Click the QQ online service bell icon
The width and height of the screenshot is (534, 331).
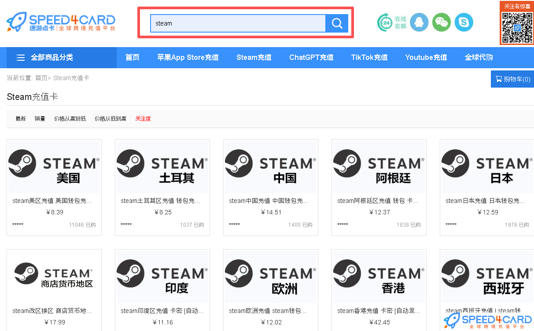[419, 22]
